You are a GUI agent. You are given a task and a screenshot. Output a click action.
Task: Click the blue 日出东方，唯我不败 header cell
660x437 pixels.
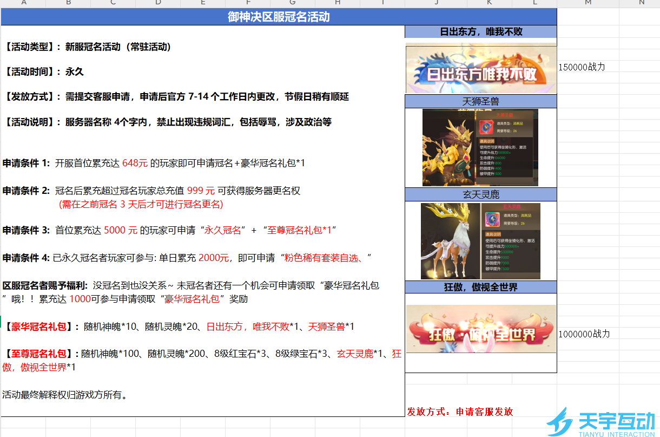click(481, 31)
